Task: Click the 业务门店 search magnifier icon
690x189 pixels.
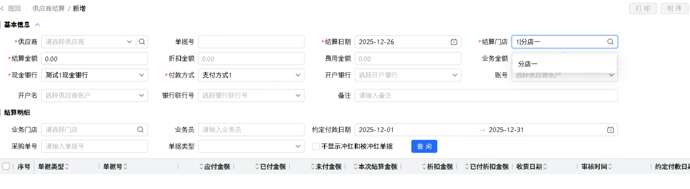Action: click(x=141, y=130)
